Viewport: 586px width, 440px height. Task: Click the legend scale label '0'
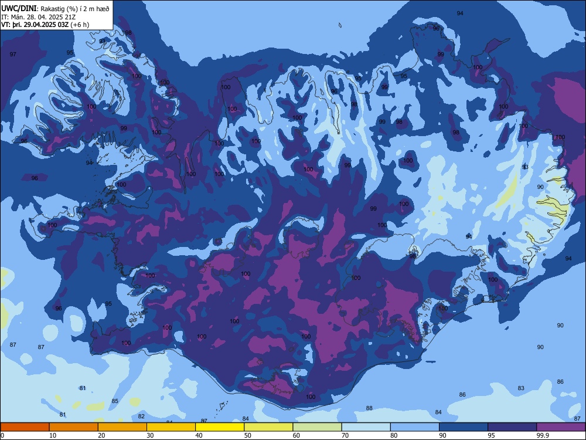(x=2, y=435)
